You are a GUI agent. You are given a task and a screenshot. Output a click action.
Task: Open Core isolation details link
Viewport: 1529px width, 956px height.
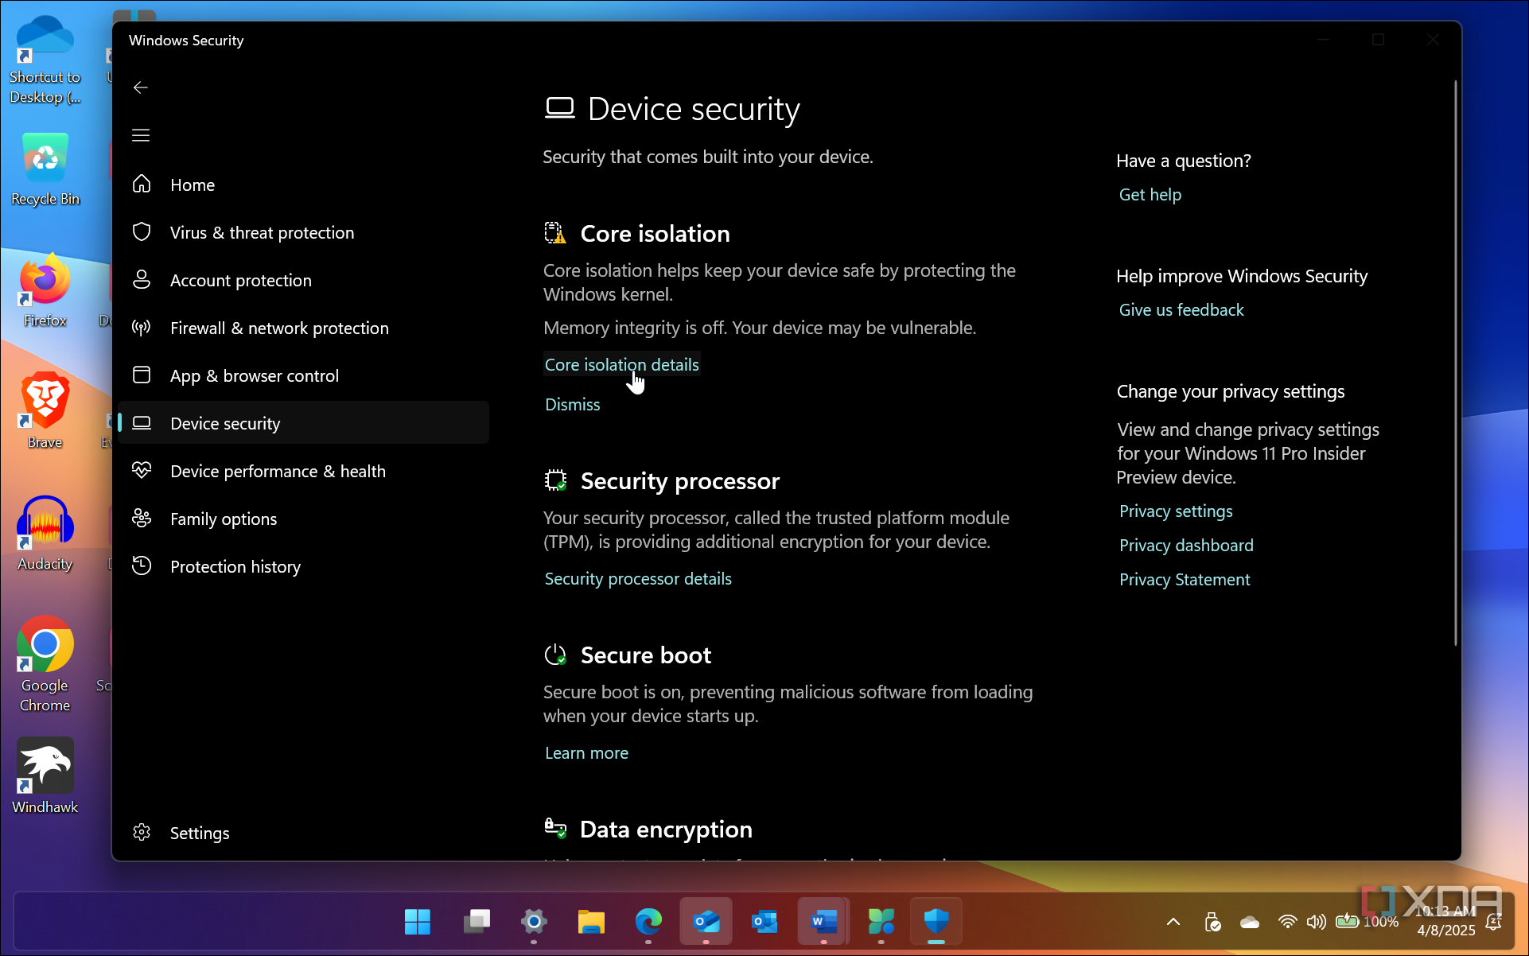click(621, 364)
